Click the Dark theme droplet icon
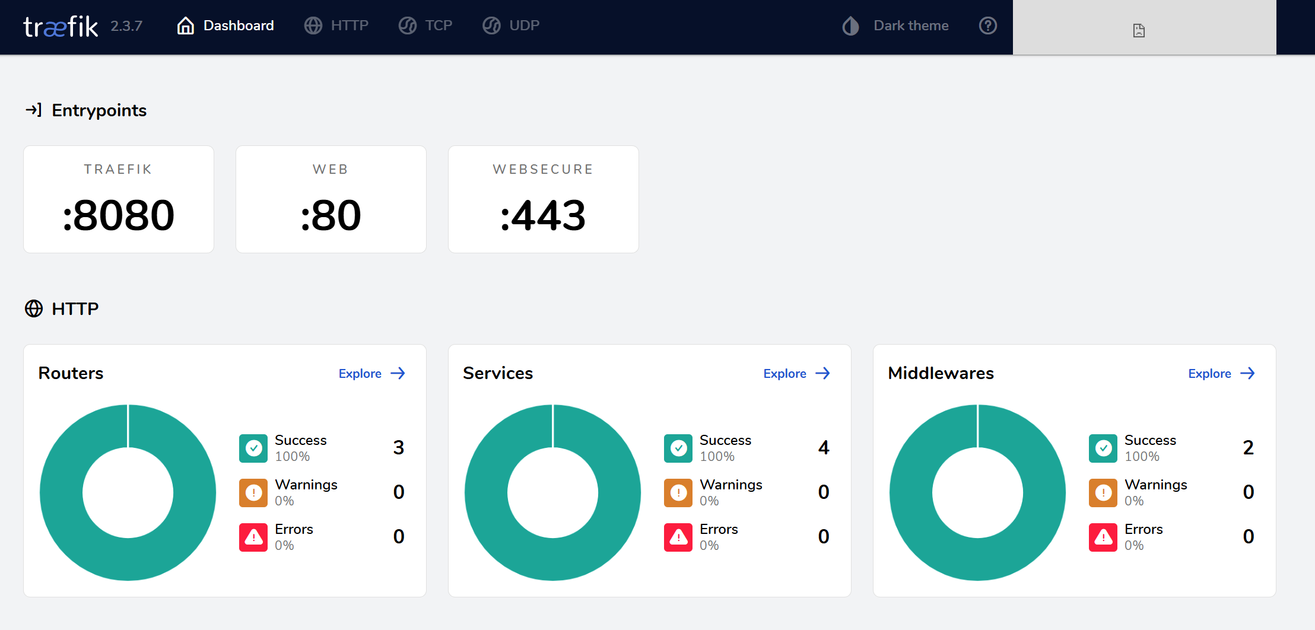Screen dimensions: 1315x630 tap(850, 26)
